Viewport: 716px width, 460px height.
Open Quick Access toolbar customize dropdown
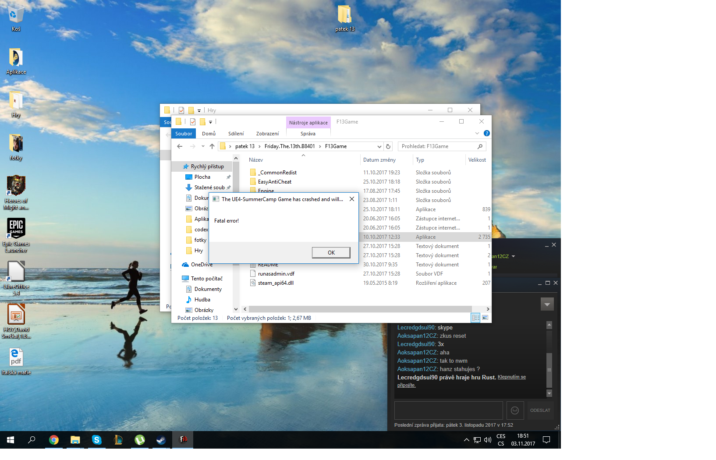pyautogui.click(x=210, y=122)
